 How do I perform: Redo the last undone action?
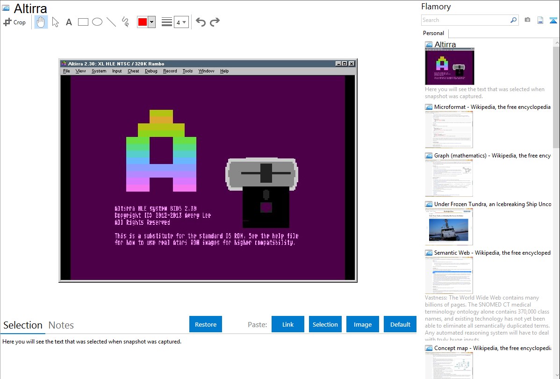point(215,22)
